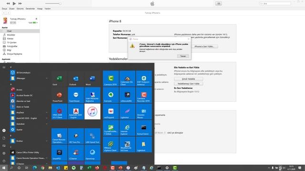Expand the Start menu hamburger icon
Image resolution: width=305 pixels, height=171 pixels.
coord(4,67)
